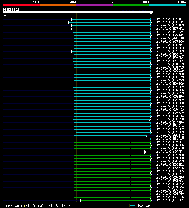
Task: Click the orange ~40% legend color segment
Action: 58,5
